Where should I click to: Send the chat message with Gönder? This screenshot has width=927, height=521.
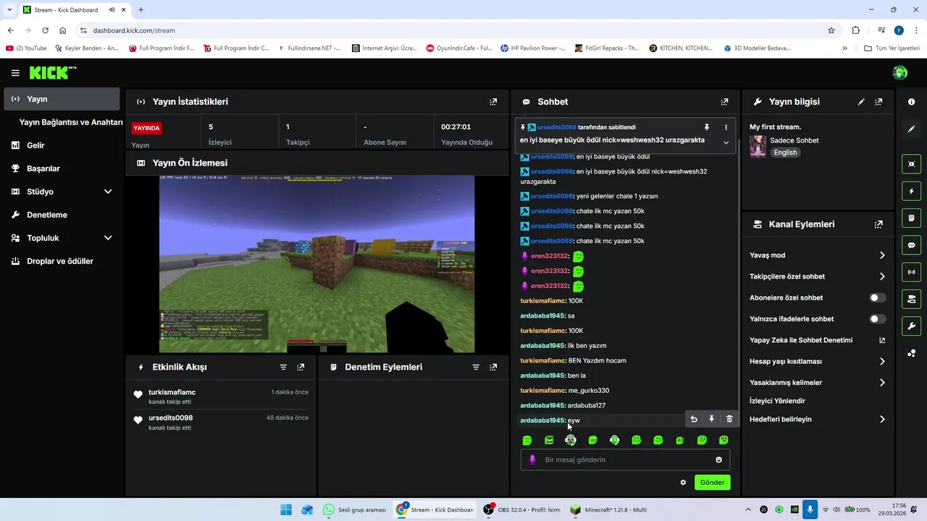712,483
